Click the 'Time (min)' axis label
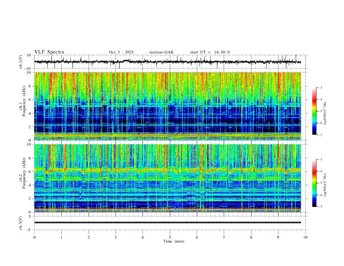Viewport: 344px width, 266px height. click(x=174, y=241)
